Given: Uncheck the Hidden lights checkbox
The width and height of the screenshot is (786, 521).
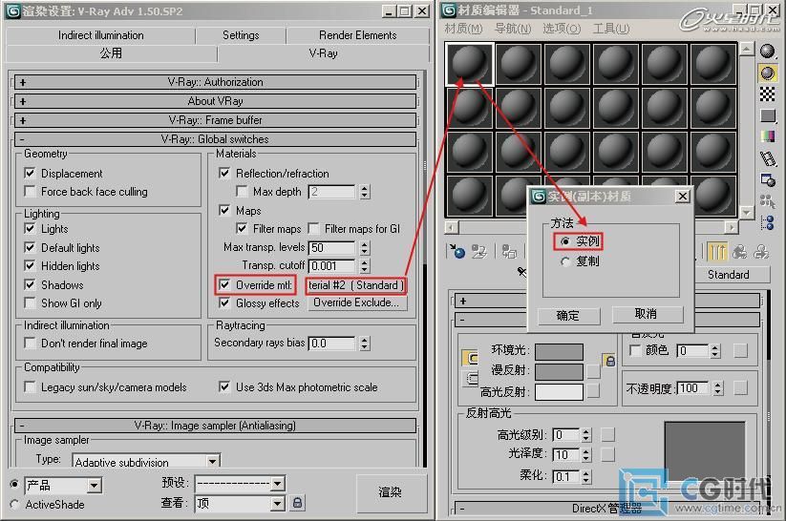Looking at the screenshot, I should [x=30, y=265].
